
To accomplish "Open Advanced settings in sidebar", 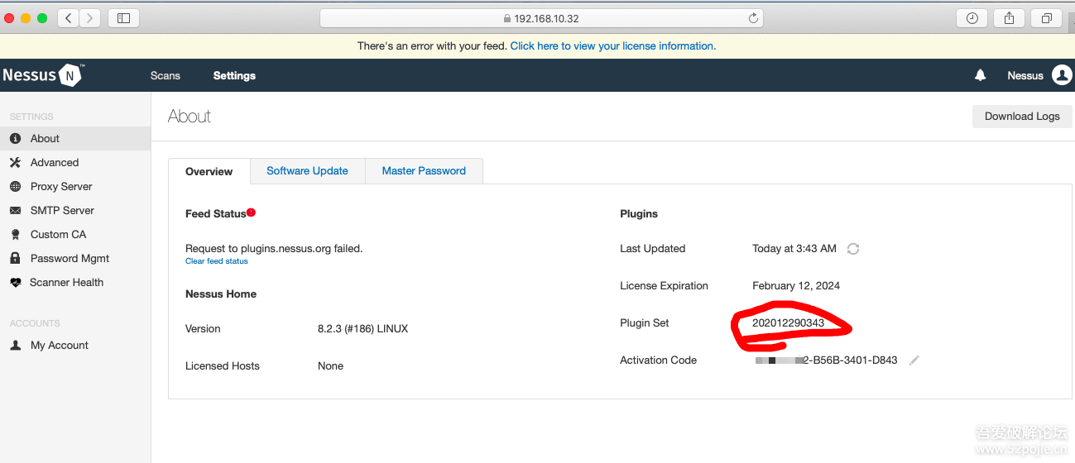I will point(55,163).
